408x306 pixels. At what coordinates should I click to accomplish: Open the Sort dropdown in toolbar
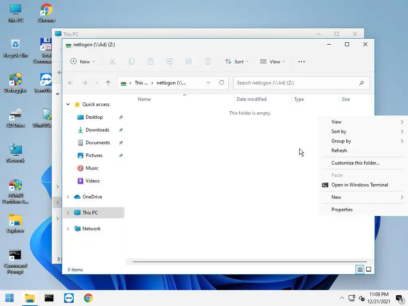point(237,62)
